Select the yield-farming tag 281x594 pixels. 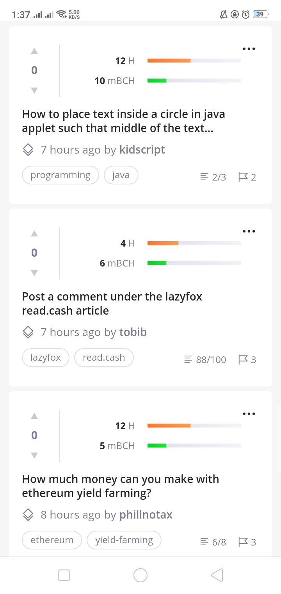(124, 540)
